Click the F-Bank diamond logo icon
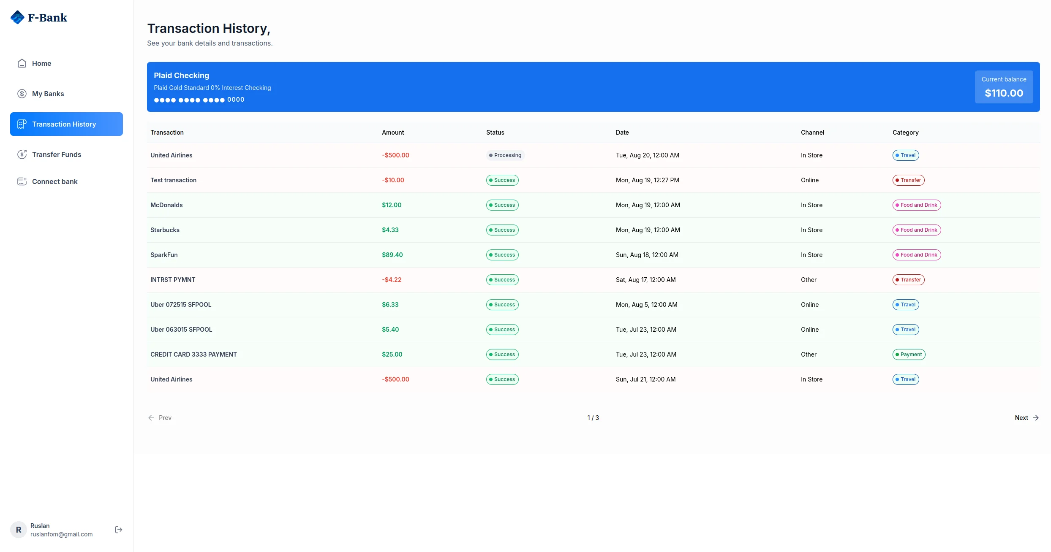Screen dimensions: 1051x552 tap(17, 17)
